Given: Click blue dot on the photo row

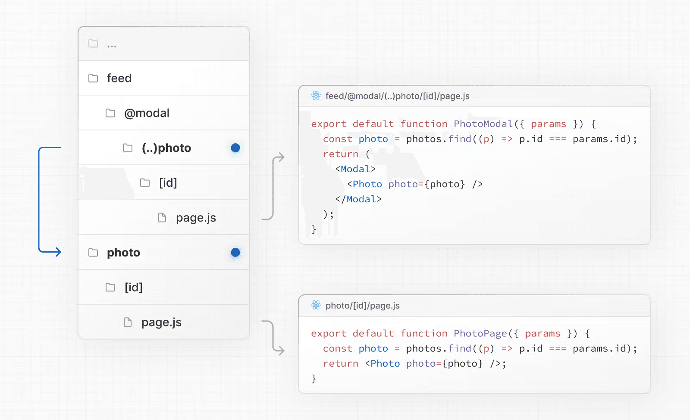Looking at the screenshot, I should (x=235, y=253).
